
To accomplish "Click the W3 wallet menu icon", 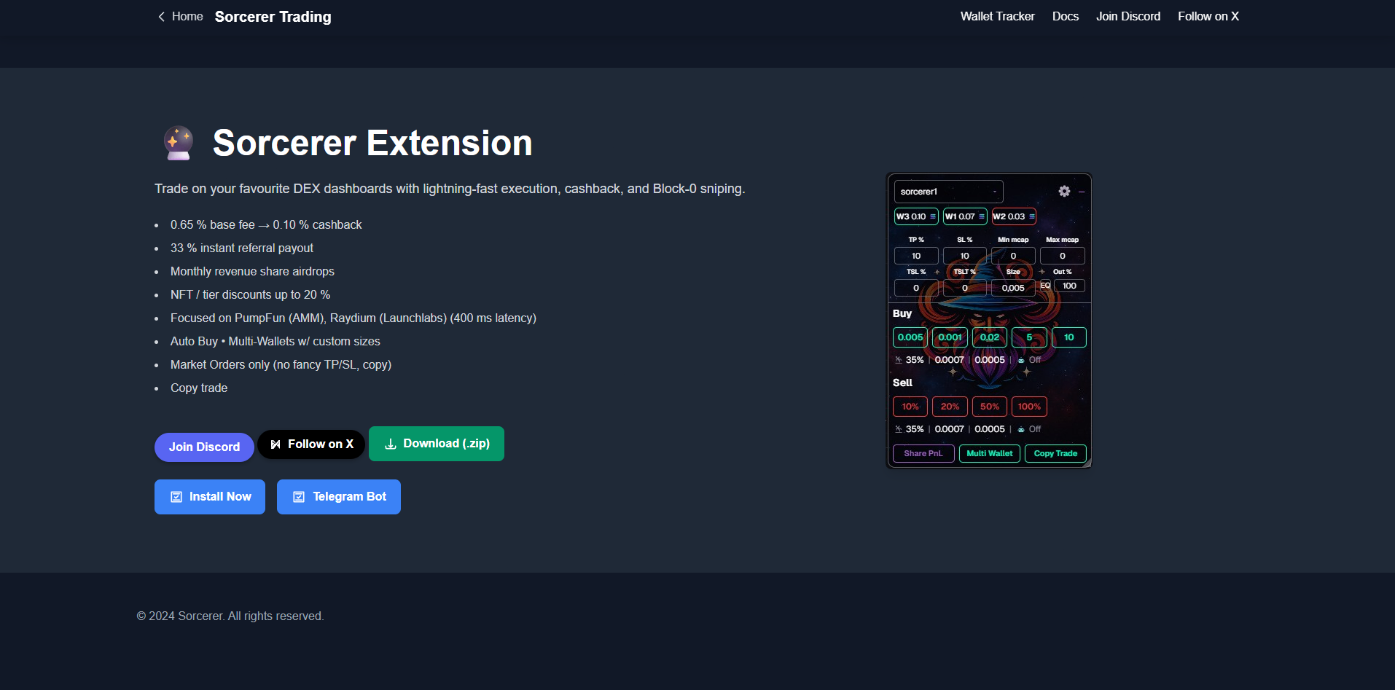I will coord(933,216).
